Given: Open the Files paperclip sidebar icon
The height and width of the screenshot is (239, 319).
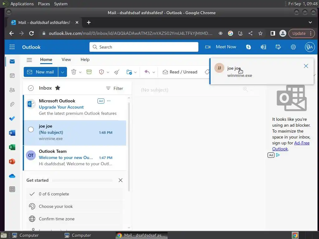Looking at the screenshot, I should pos(12,104).
